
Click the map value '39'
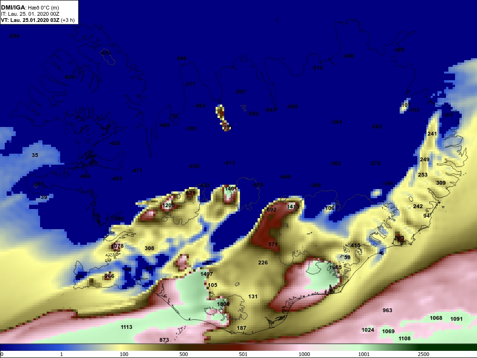(44, 197)
